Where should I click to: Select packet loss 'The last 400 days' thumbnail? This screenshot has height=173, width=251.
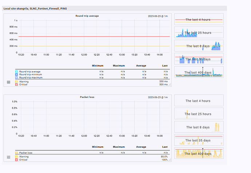coord(199,153)
